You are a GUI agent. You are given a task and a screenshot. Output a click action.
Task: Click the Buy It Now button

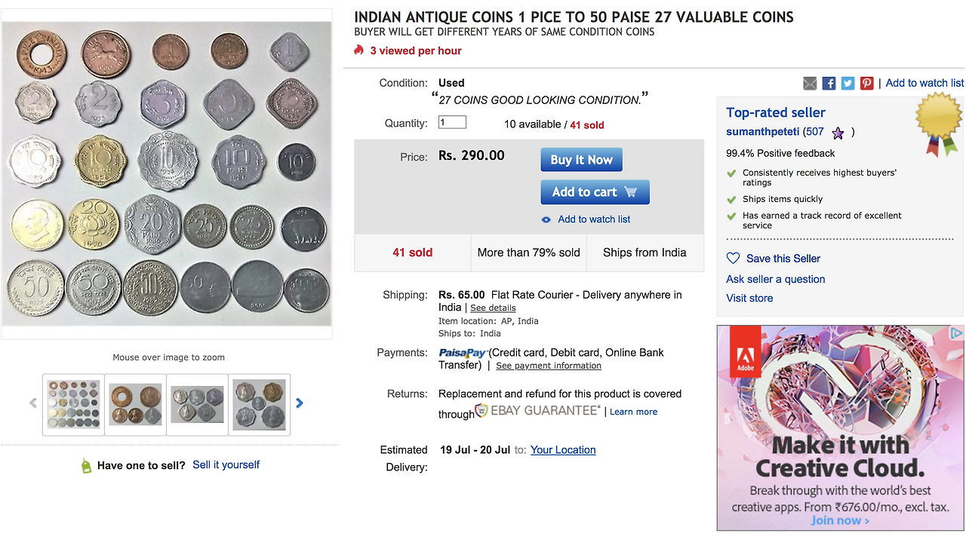tap(581, 160)
